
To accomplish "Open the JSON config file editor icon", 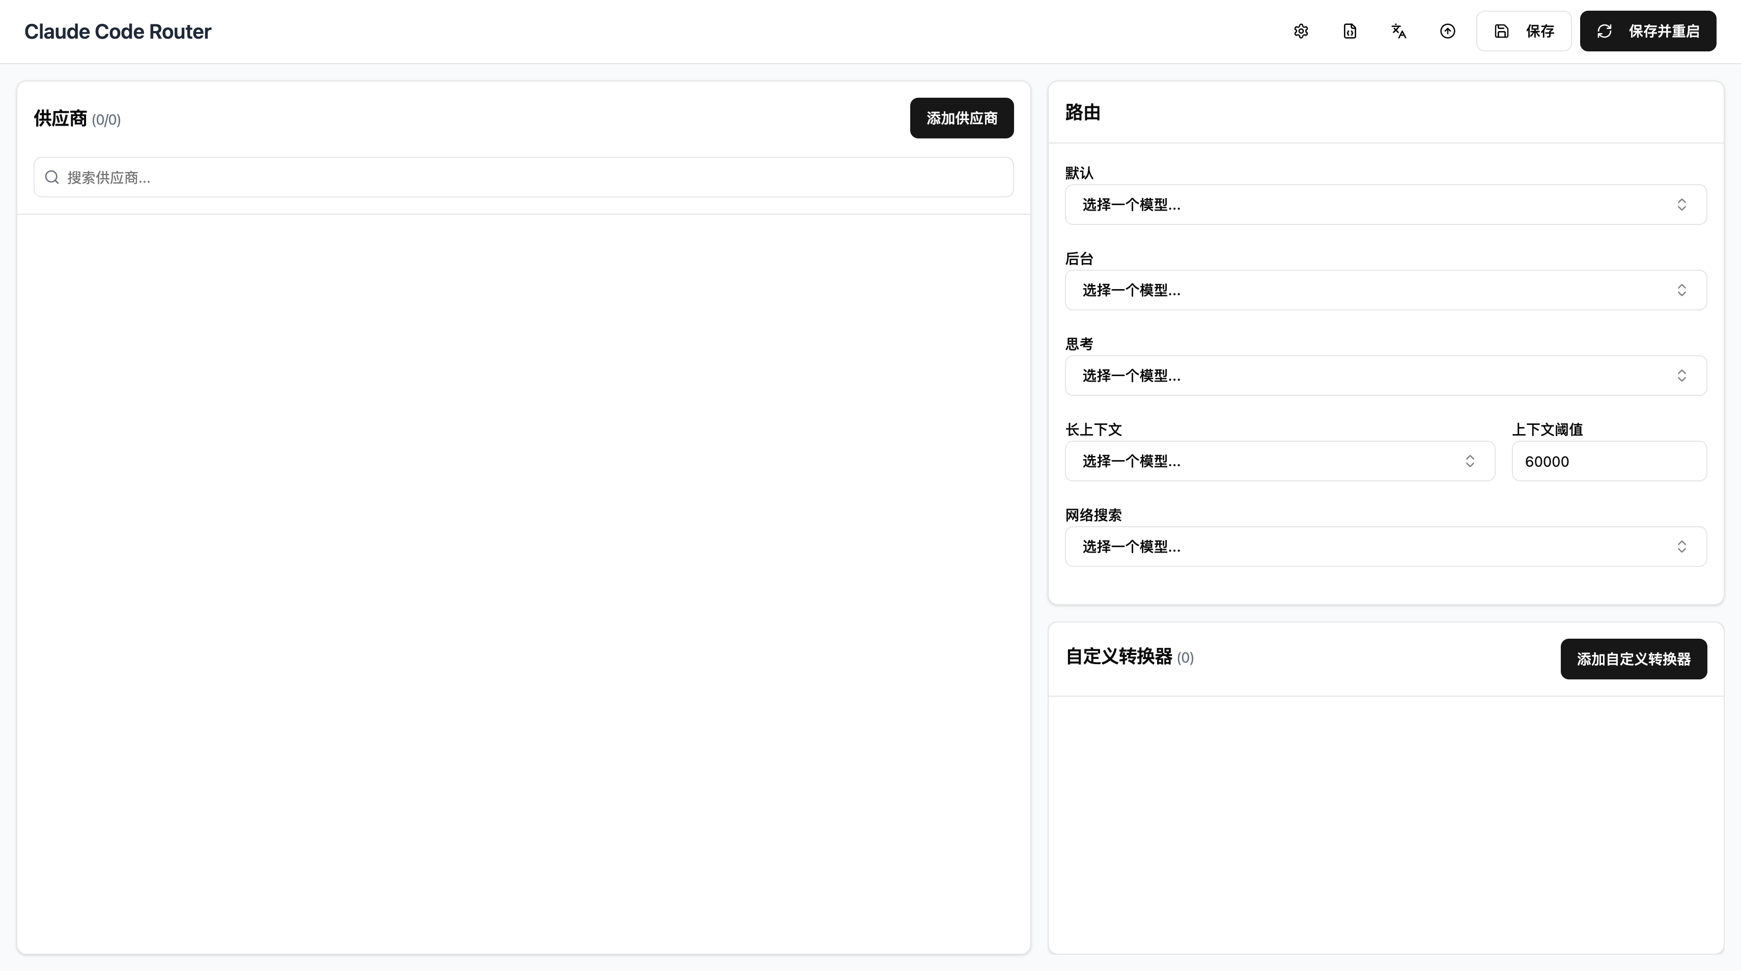I will point(1350,31).
